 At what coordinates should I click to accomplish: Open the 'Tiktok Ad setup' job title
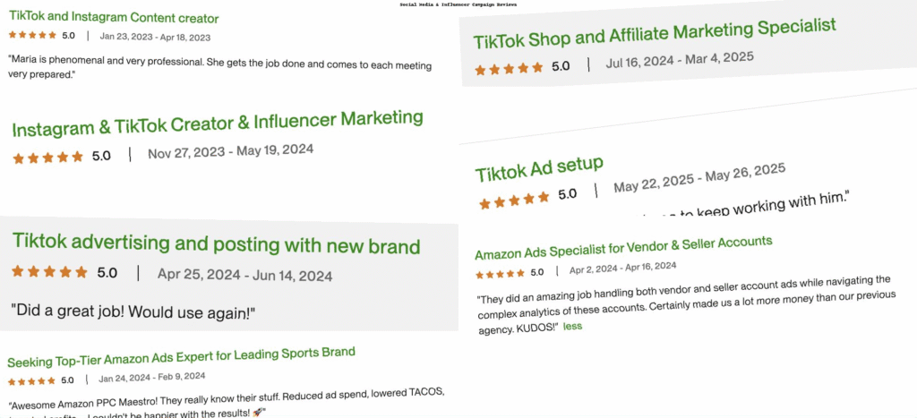coord(538,169)
